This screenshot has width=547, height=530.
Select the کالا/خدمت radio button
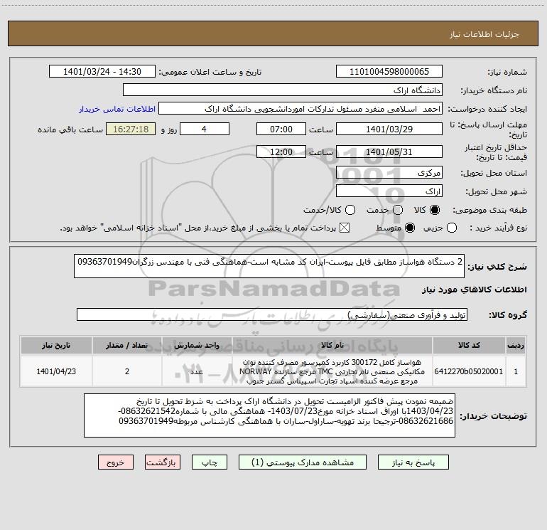point(350,210)
